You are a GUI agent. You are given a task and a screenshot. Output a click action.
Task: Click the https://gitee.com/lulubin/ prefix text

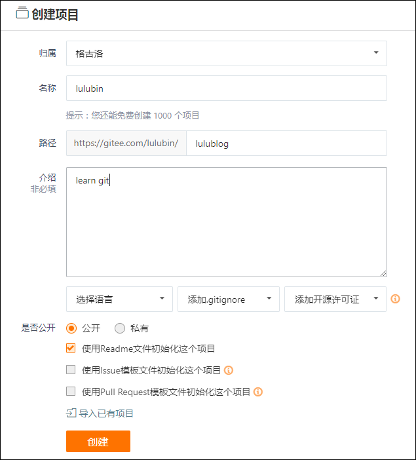point(126,143)
